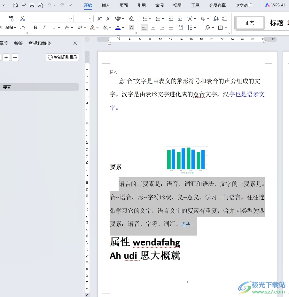Click the Cut scissors icon
Screen dimensions: 289x297
tap(22, 19)
